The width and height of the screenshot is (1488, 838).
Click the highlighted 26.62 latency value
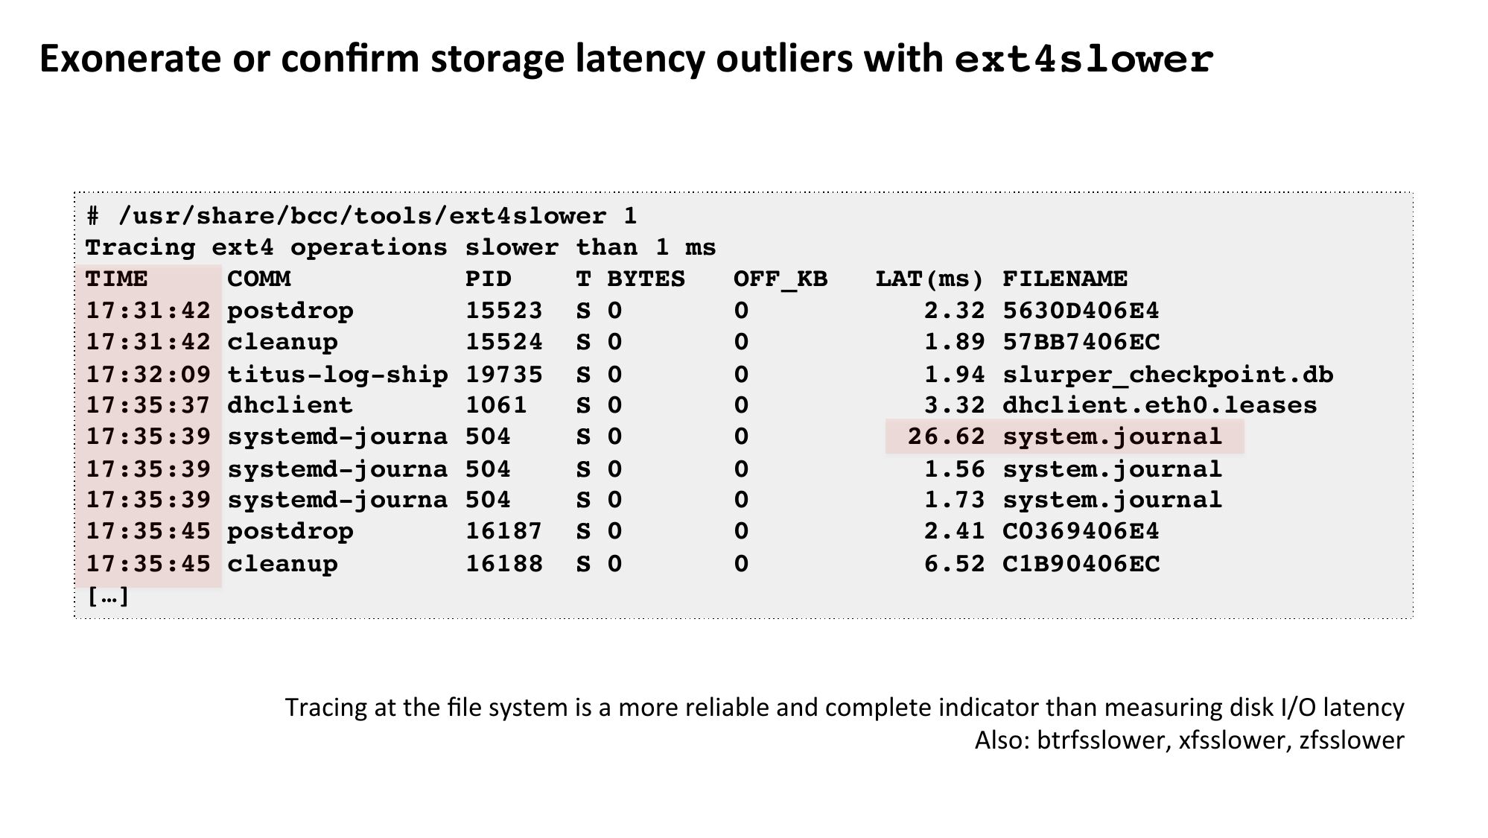click(x=946, y=437)
